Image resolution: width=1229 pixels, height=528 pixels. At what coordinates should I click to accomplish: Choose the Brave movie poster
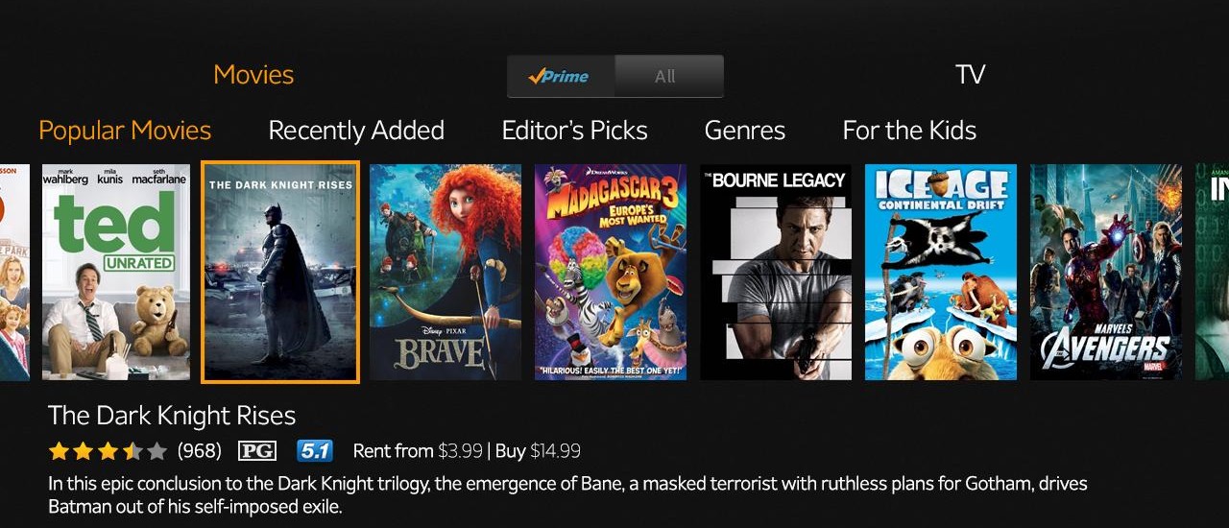(x=446, y=272)
